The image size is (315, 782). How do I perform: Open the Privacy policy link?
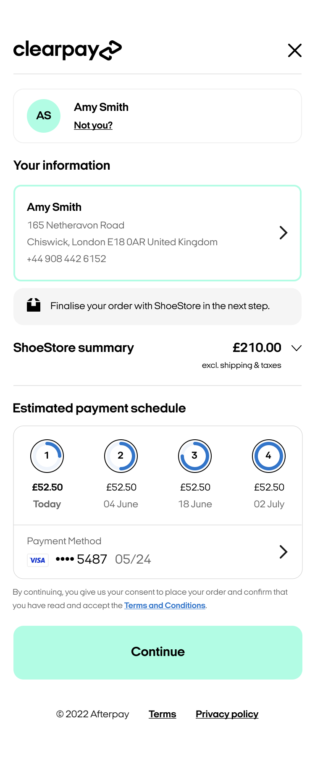click(x=227, y=714)
